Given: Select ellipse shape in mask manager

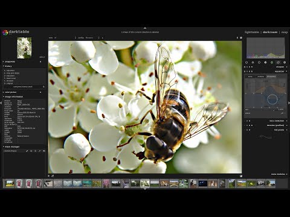Looking at the screenshot, I should pos(36,151).
